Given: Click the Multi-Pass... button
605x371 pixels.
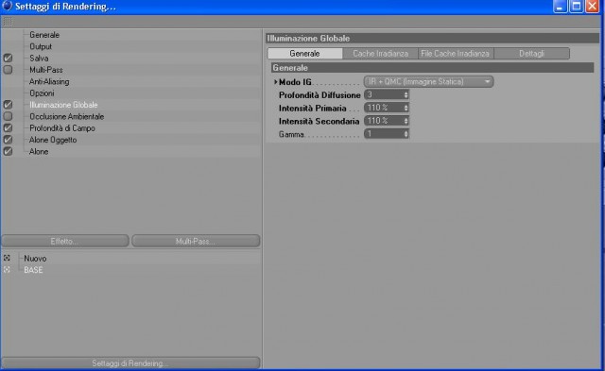Looking at the screenshot, I should pyautogui.click(x=196, y=241).
